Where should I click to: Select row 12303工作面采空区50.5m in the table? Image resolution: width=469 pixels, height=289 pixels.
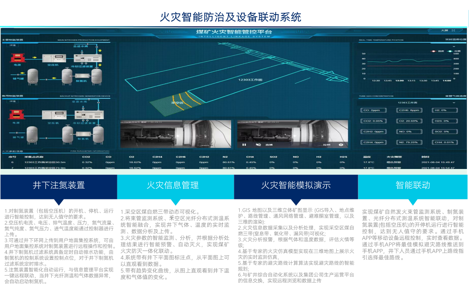(x=233, y=162)
